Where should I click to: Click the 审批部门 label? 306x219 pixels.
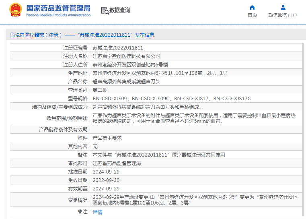click(x=78, y=163)
